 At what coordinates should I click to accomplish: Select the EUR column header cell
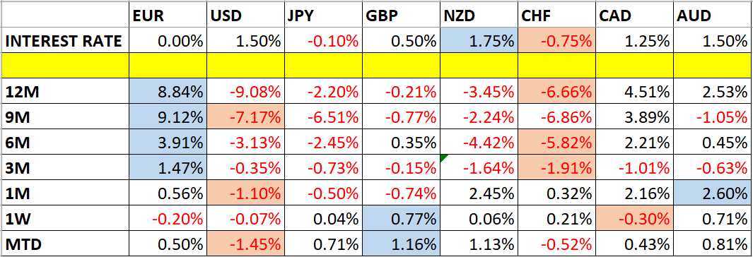click(x=168, y=16)
